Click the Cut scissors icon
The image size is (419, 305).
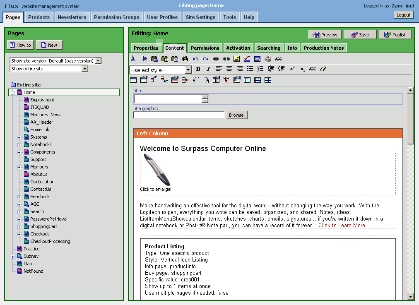[133, 59]
